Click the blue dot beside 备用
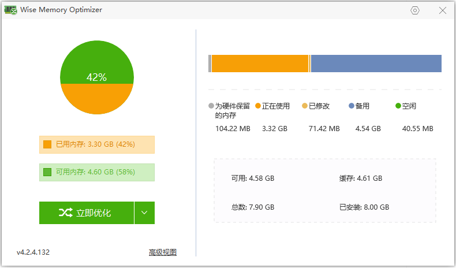Screen dimensions: 456x268 (352, 106)
